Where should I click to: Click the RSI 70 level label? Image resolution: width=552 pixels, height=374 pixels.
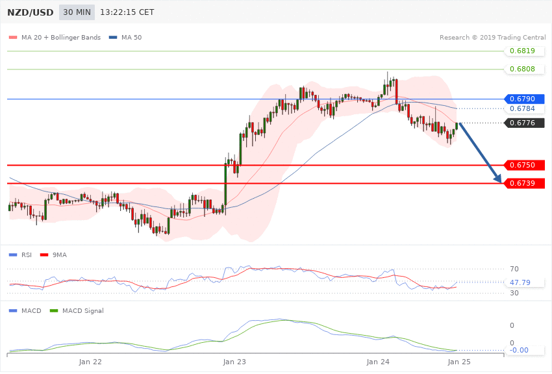pyautogui.click(x=514, y=269)
